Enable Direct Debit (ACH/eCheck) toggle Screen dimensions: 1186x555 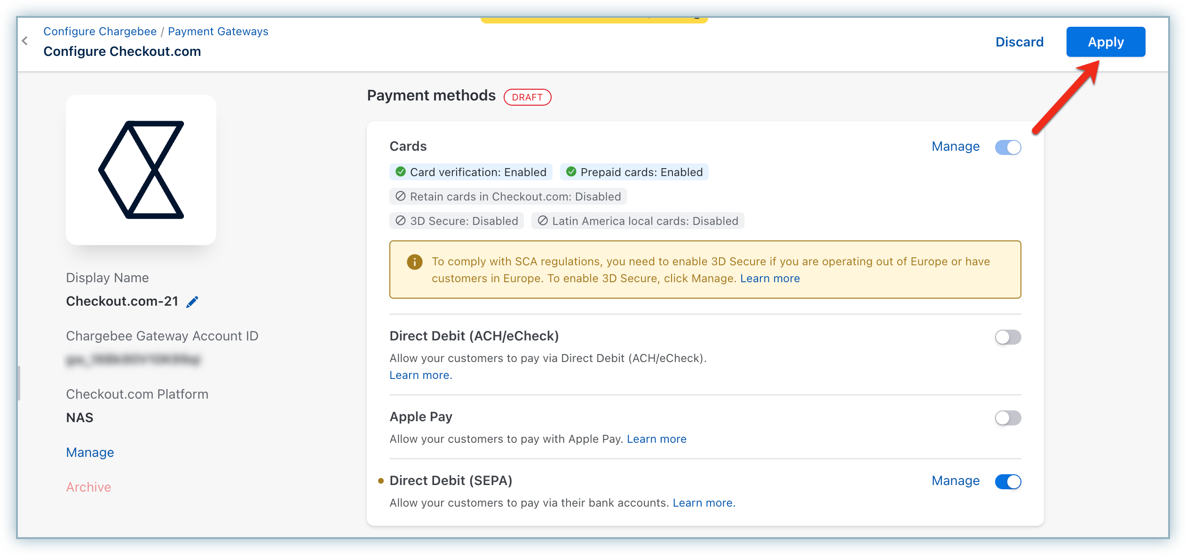1008,337
